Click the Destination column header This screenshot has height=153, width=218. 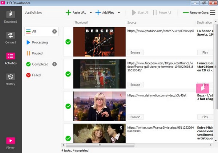point(204,23)
